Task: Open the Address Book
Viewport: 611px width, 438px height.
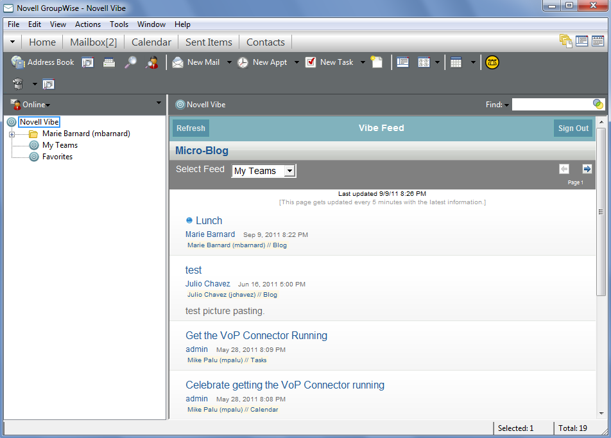Action: click(x=42, y=62)
